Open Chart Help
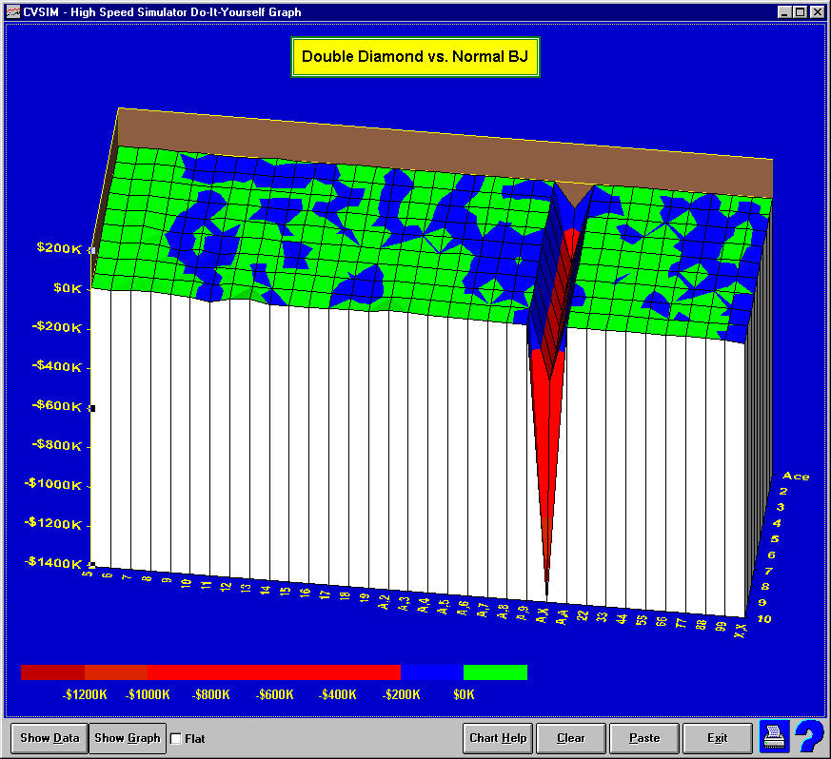 (498, 738)
